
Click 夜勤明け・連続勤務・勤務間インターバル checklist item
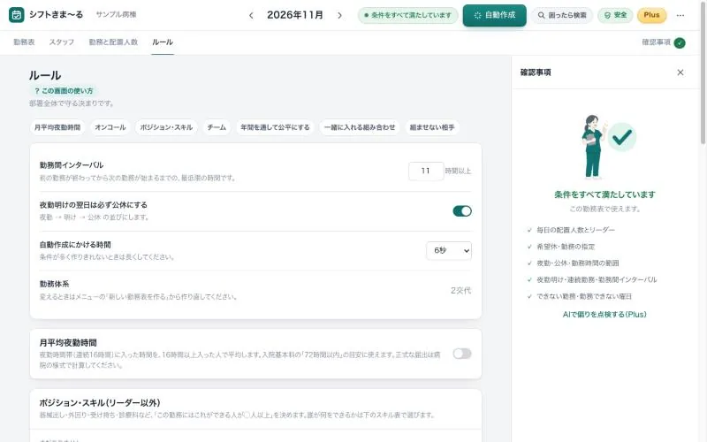596,280
